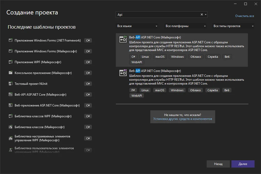Minimize the Создание проекта window

235,4
